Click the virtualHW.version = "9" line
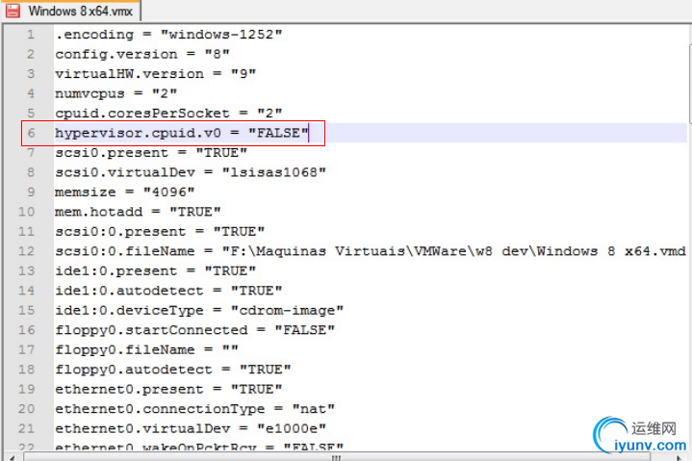 (155, 74)
